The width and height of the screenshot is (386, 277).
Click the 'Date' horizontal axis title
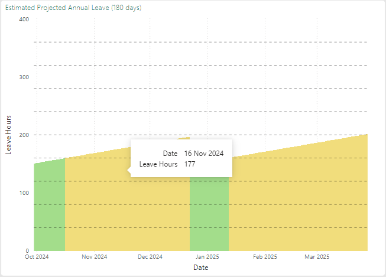(x=200, y=268)
